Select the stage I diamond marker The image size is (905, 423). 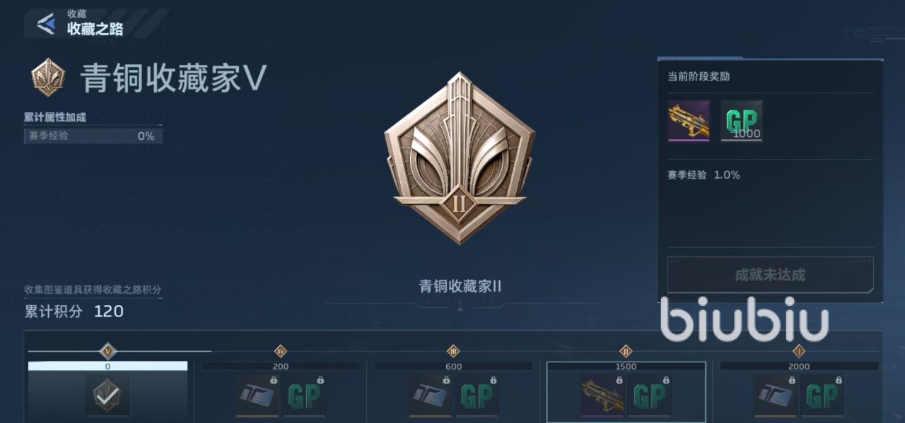pos(799,351)
